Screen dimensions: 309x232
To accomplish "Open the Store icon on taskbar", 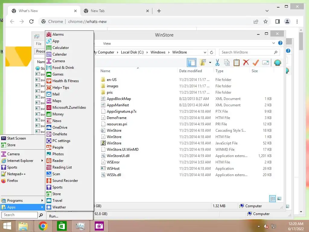I will point(62,226).
